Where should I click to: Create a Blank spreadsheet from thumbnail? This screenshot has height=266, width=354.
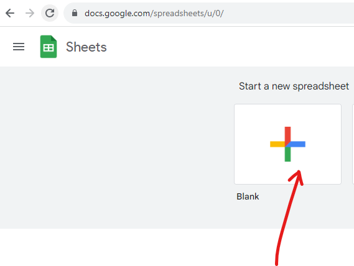(x=287, y=144)
